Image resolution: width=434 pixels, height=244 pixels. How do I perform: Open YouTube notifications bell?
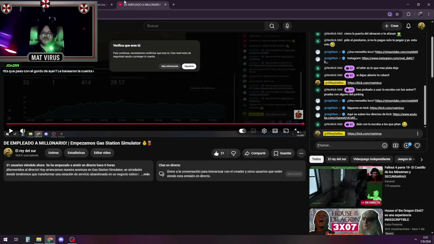point(409,26)
